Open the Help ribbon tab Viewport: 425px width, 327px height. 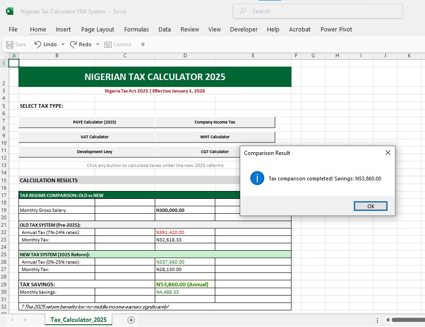tap(273, 29)
